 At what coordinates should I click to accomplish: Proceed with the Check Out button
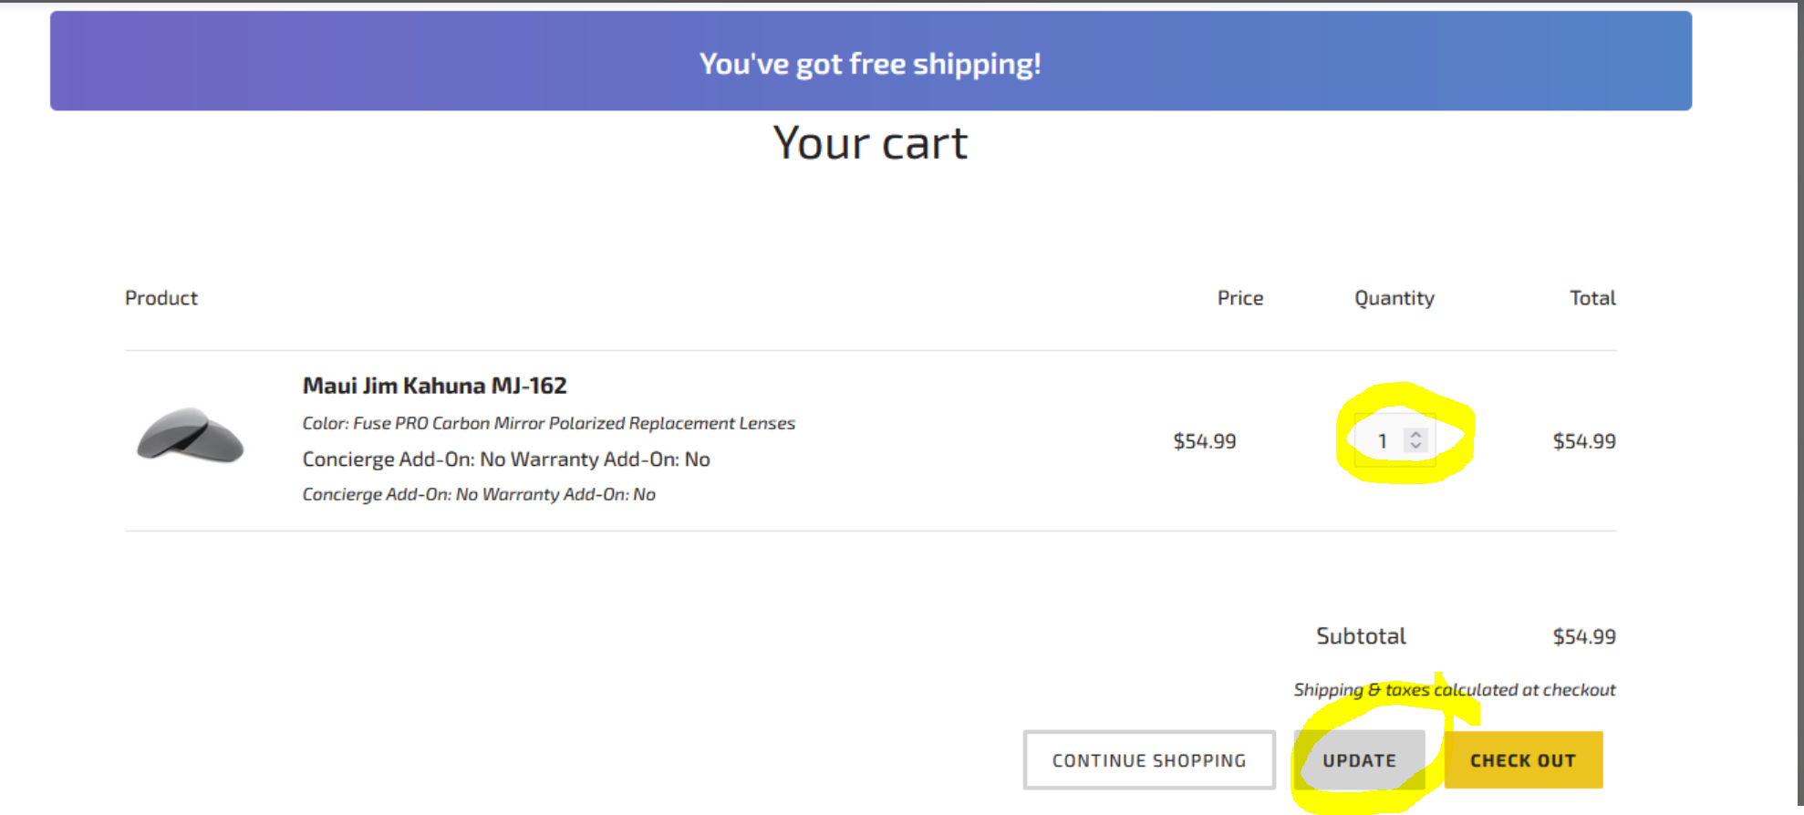(x=1522, y=760)
